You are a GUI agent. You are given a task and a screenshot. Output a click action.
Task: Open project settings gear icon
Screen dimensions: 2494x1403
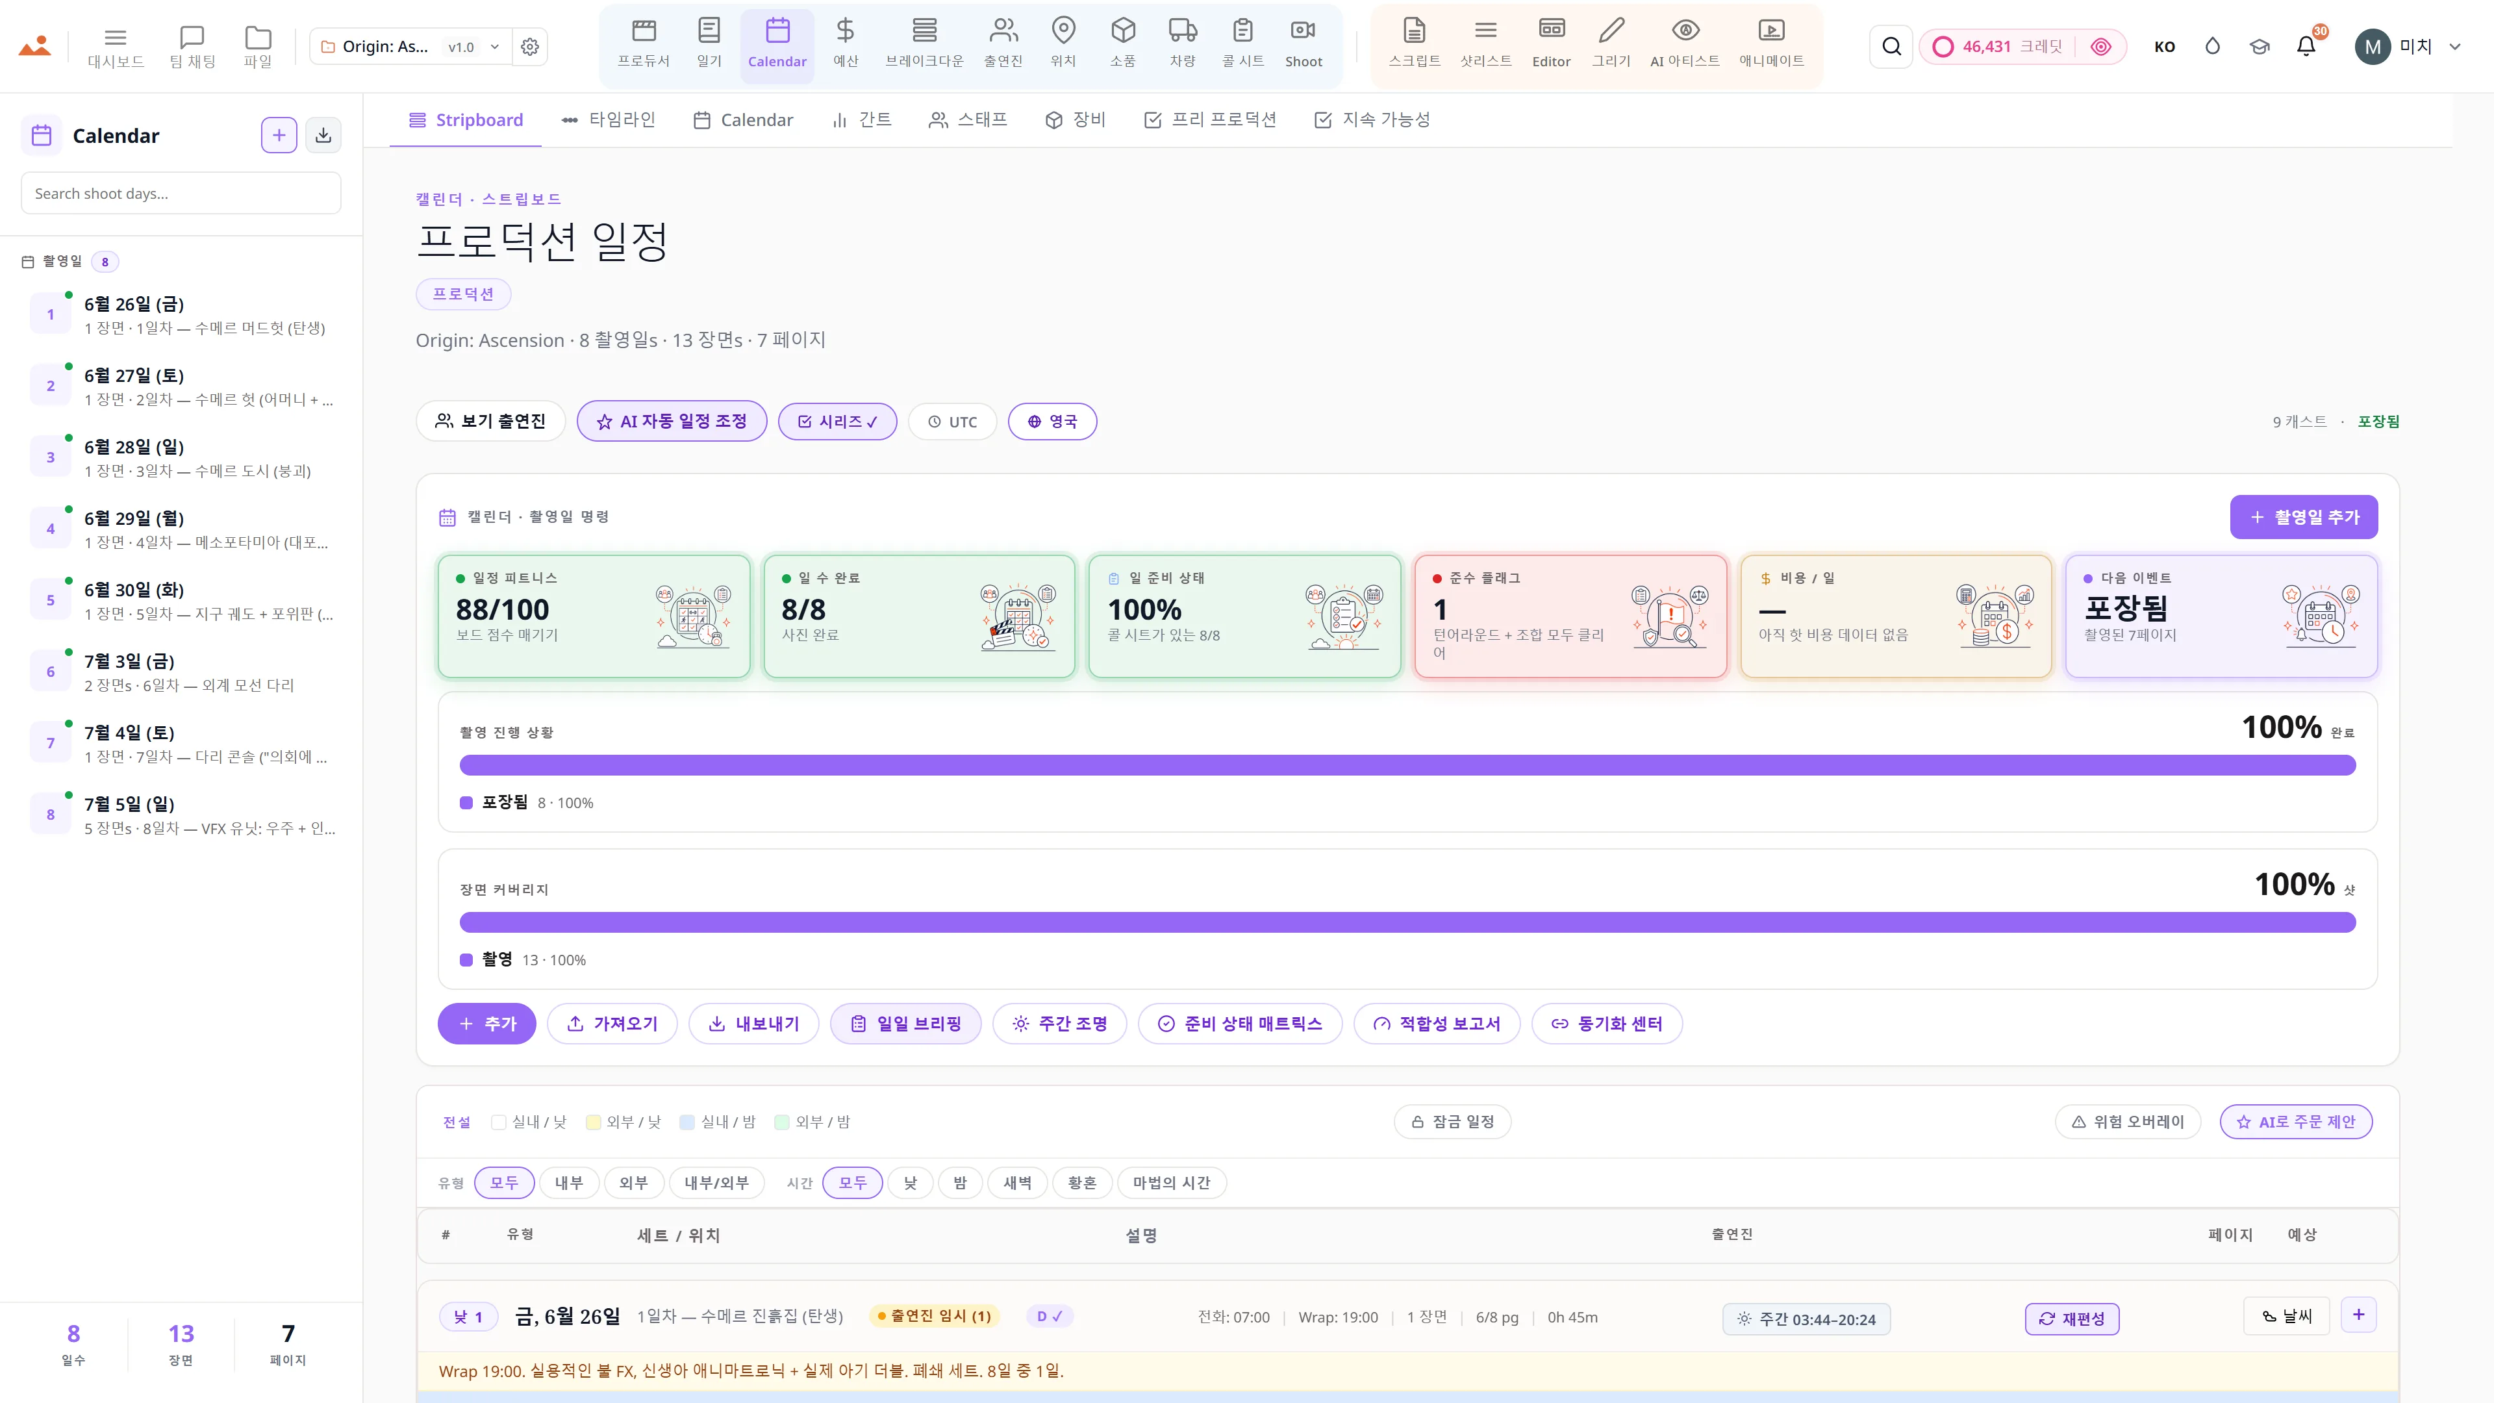pyautogui.click(x=529, y=47)
